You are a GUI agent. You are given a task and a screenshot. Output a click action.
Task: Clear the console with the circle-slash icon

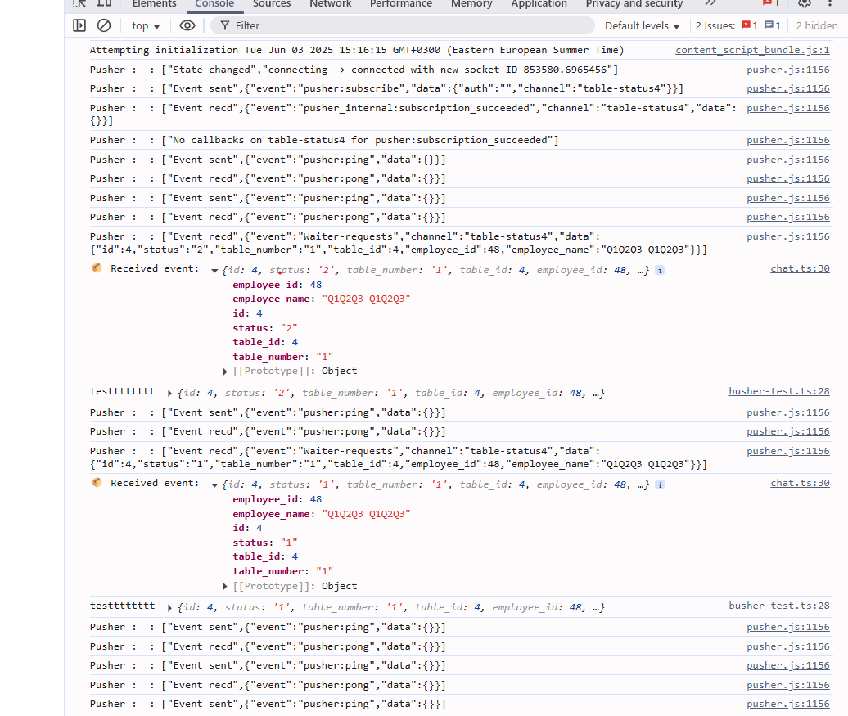pos(104,25)
